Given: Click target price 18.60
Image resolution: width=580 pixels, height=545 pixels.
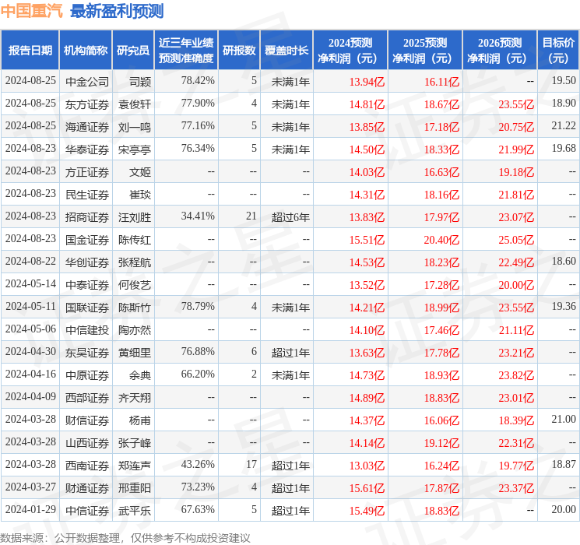Looking at the screenshot, I should coord(564,261).
